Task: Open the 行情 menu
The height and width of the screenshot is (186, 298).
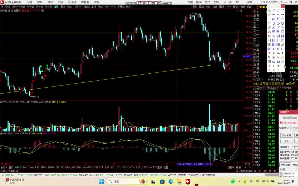Action: coord(29,2)
